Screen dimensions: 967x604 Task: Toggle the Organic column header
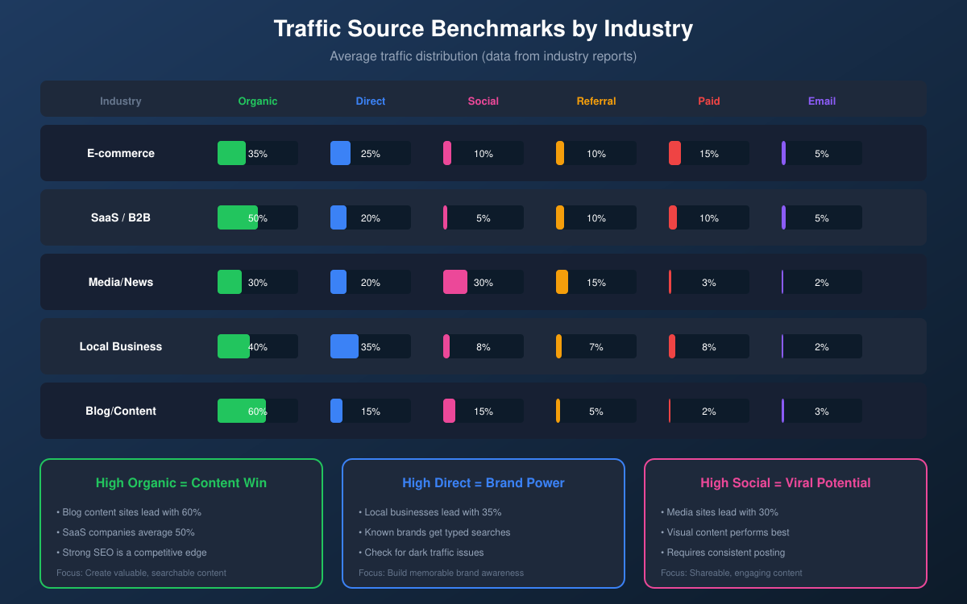(258, 101)
